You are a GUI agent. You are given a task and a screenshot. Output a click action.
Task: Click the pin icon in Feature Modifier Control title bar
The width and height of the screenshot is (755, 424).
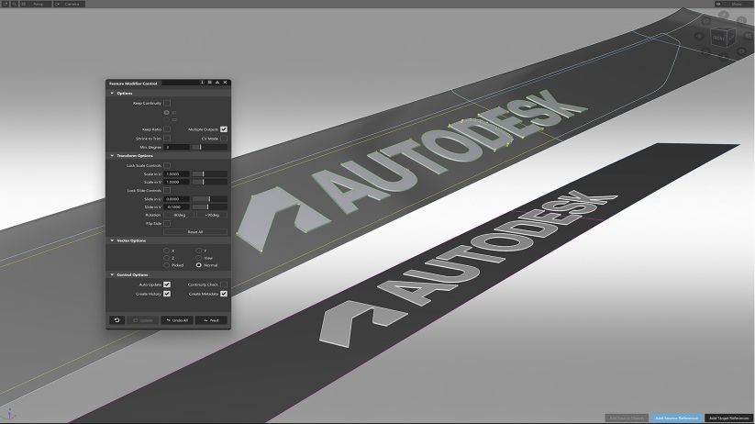(202, 83)
